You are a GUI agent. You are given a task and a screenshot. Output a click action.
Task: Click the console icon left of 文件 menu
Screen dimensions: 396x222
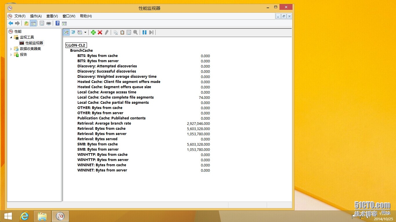pos(10,16)
